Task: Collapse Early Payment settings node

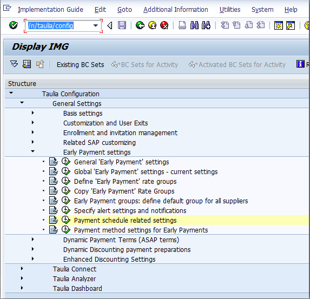Action: (x=33, y=151)
